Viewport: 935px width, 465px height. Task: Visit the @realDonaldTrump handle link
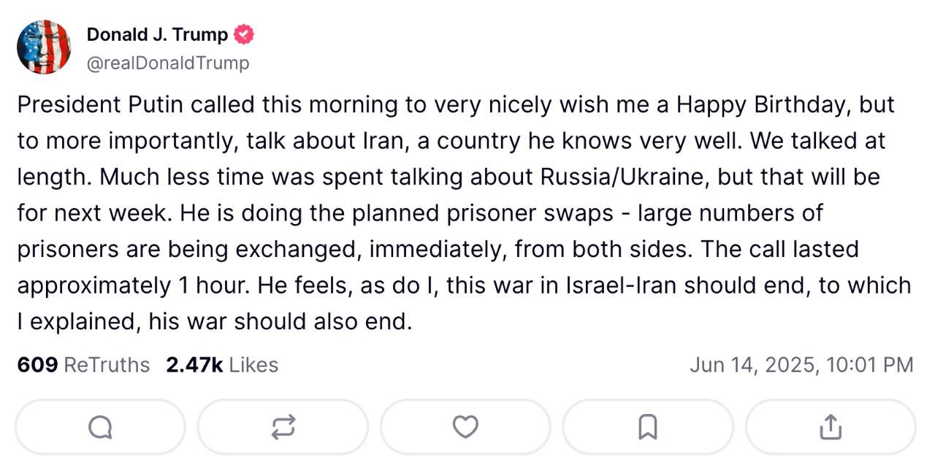tap(168, 64)
